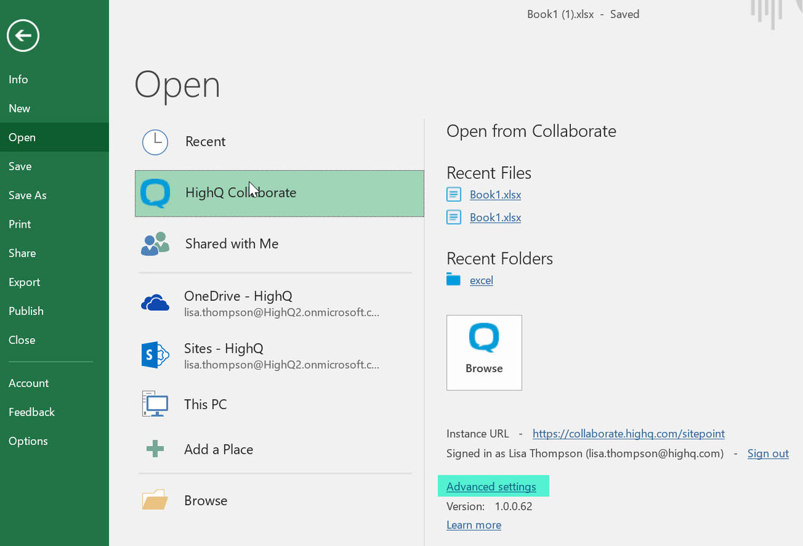Click the Add a Place plus icon

click(155, 449)
